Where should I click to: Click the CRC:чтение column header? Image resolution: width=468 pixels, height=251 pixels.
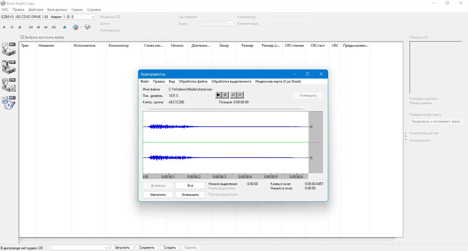294,46
